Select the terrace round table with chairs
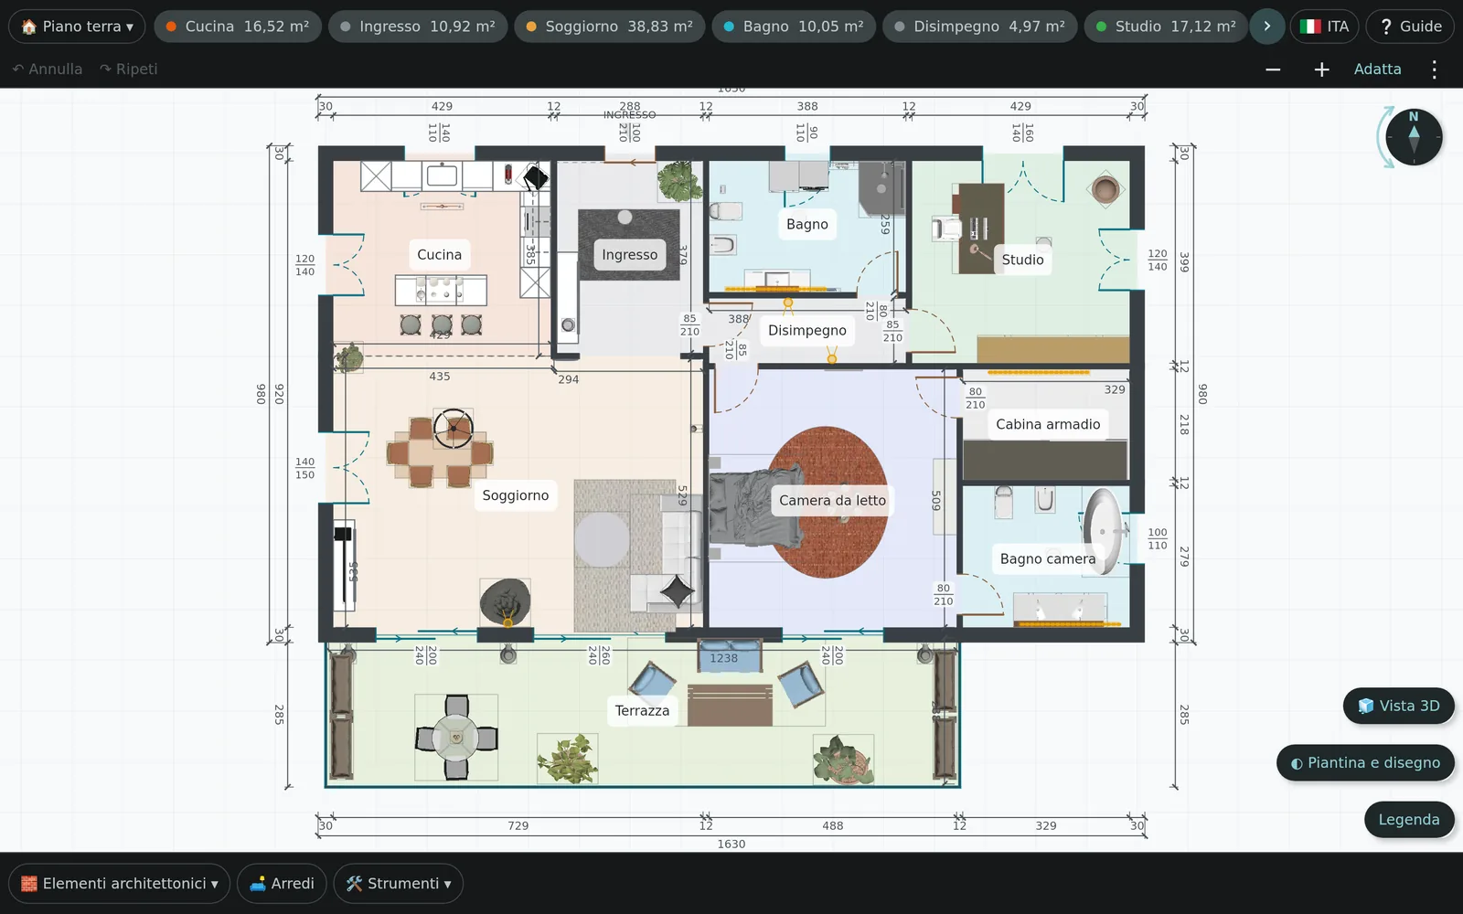Image resolution: width=1463 pixels, height=914 pixels. click(x=456, y=737)
